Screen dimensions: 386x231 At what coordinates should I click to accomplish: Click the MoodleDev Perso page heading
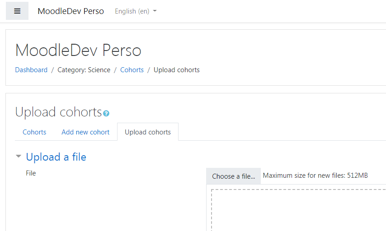coord(78,51)
